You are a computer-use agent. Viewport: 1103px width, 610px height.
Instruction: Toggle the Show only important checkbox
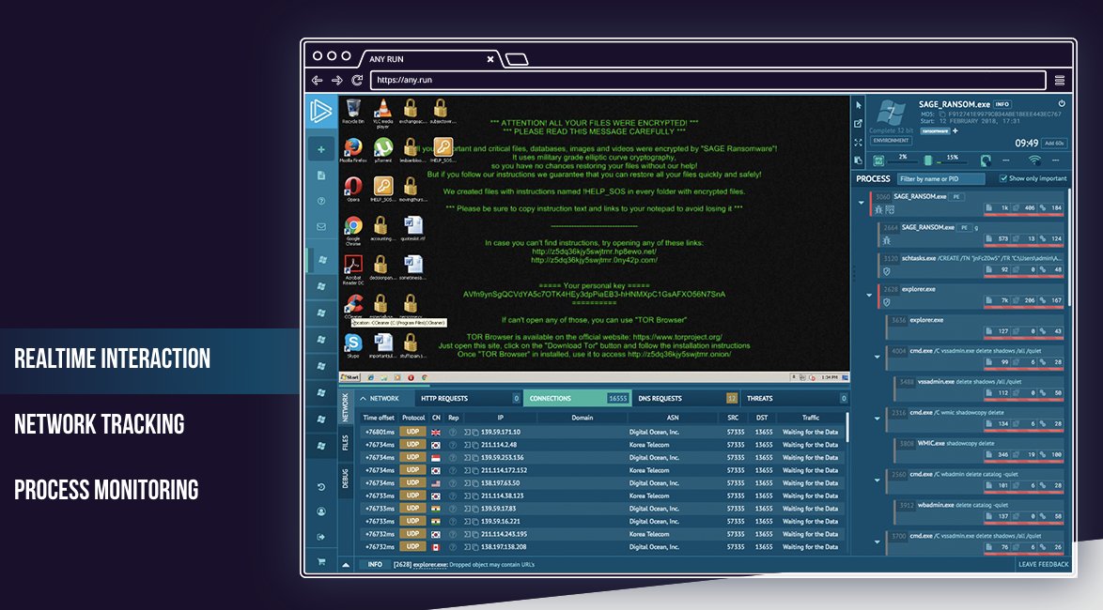[x=1003, y=178]
